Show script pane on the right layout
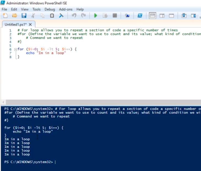 [162, 16]
